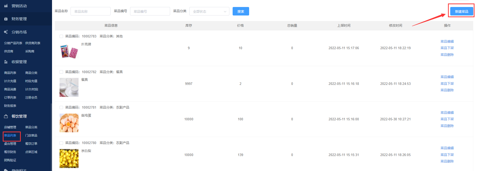Select checkbox for dish code 10002782
Viewport: 477px width, 171px height.
pyautogui.click(x=61, y=72)
